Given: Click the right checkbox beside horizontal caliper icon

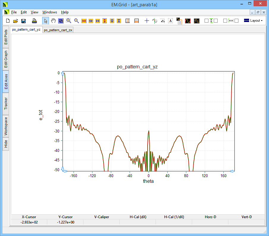Looking at the screenshot, I should tap(236, 21).
